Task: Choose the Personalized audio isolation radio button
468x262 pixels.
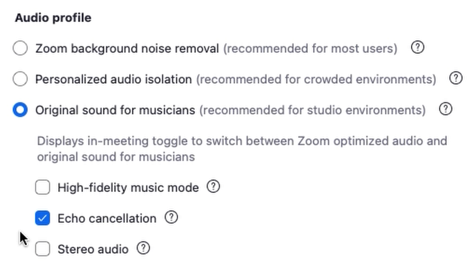Action: [x=20, y=79]
